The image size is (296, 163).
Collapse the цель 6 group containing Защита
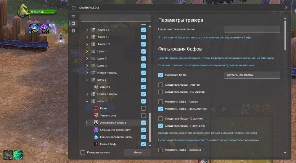[x=87, y=80]
